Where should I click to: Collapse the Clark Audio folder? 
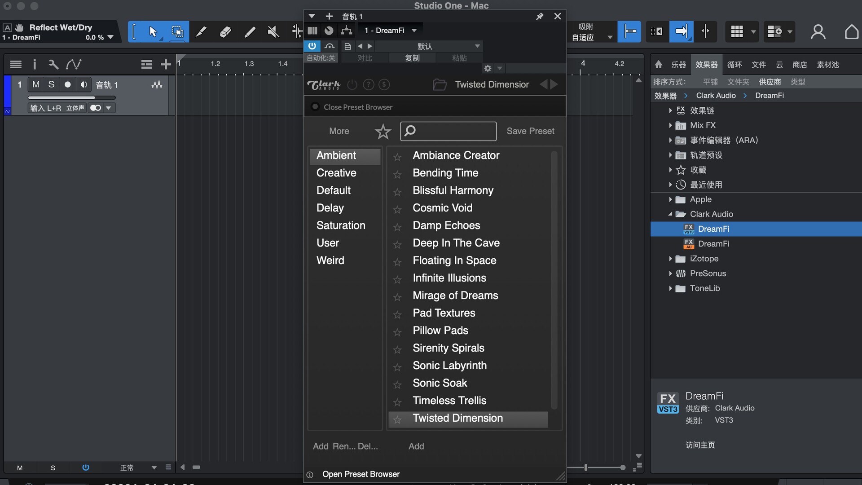click(x=670, y=214)
